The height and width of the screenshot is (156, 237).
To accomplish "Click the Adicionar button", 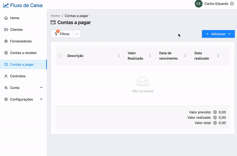I will click(x=218, y=34).
